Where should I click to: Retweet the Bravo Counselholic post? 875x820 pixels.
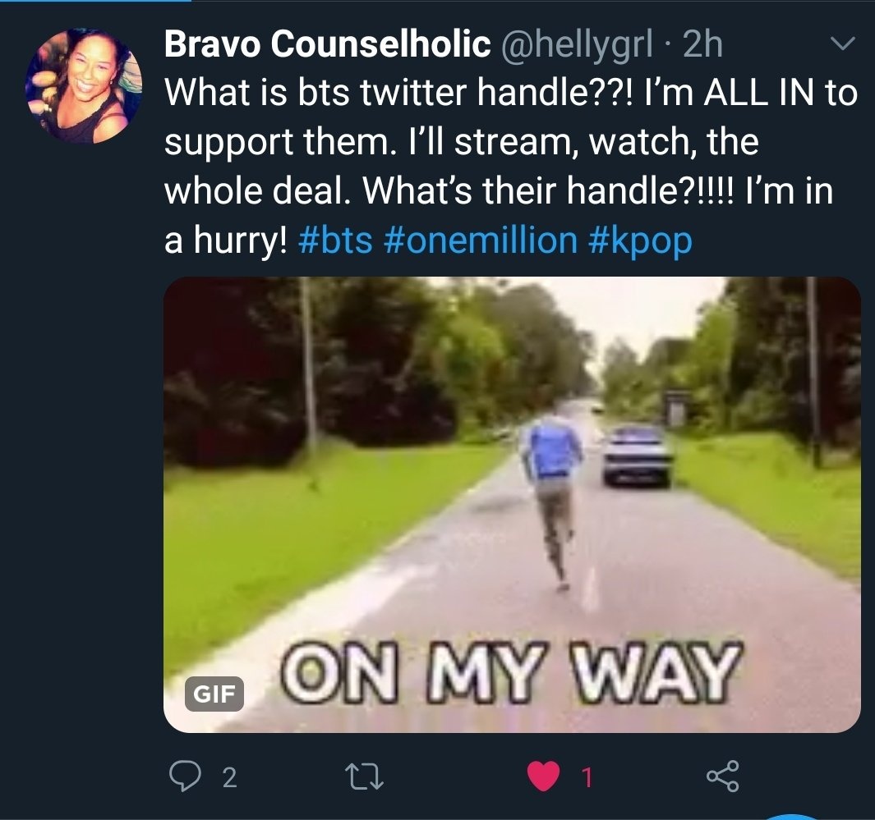point(364,776)
